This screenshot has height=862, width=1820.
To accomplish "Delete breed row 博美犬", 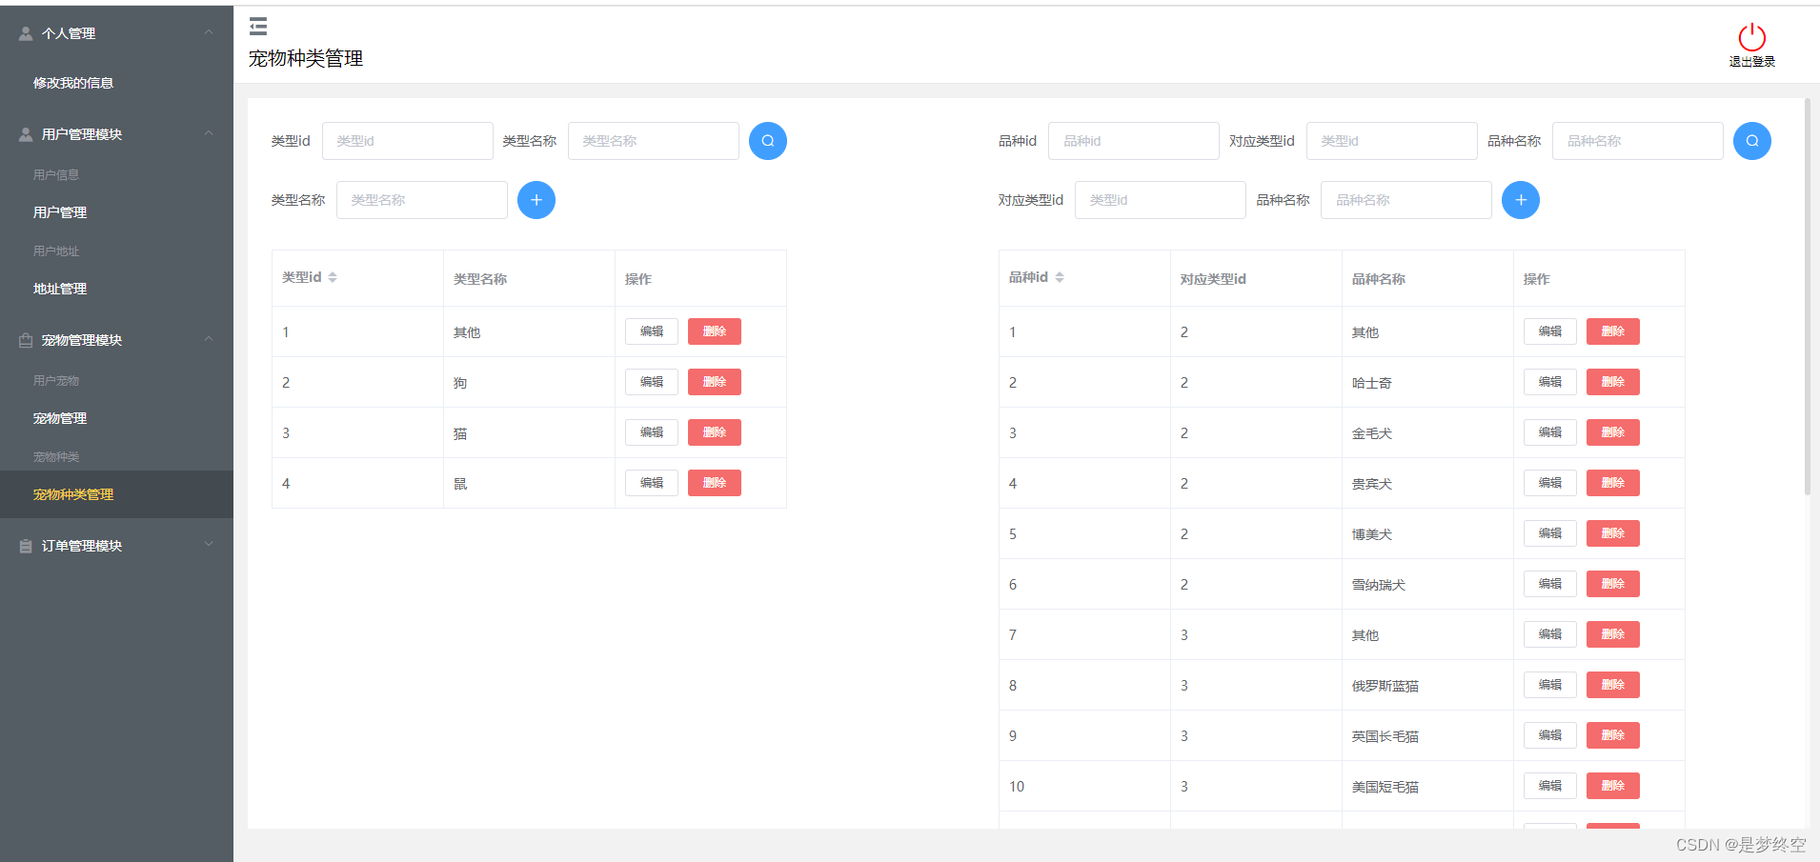I will pos(1613,533).
